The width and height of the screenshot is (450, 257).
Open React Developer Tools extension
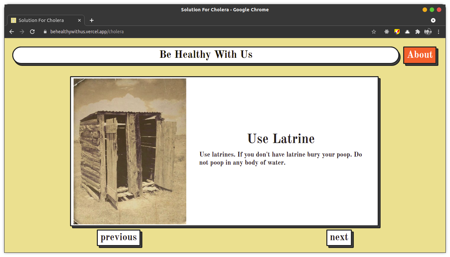coord(386,32)
